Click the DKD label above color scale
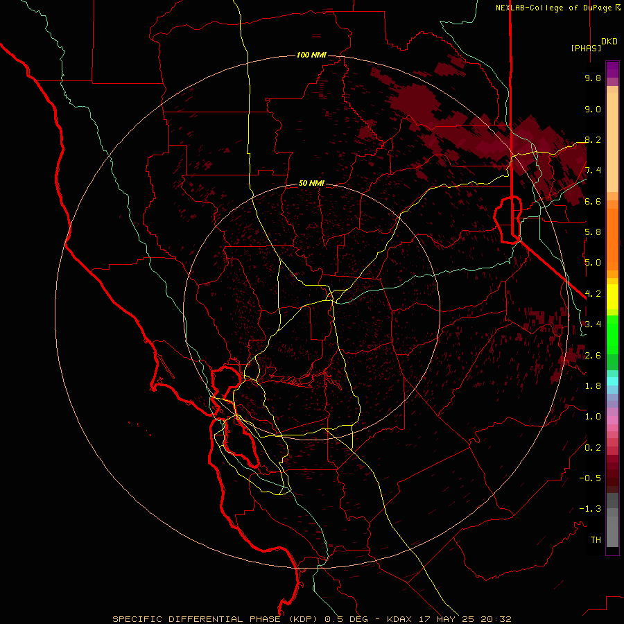 coord(609,42)
